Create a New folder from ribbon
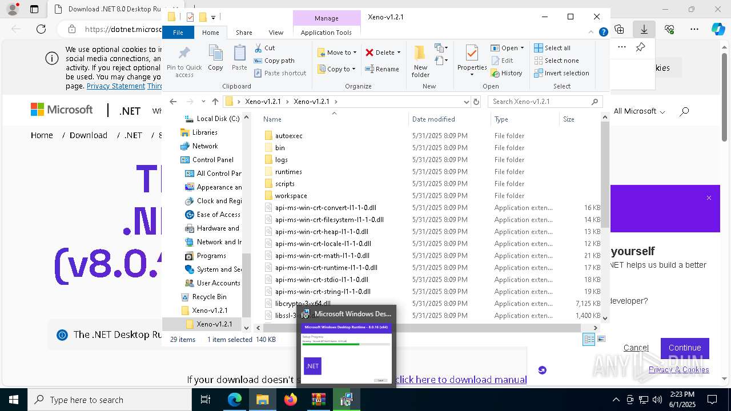The width and height of the screenshot is (731, 411). pos(420,62)
